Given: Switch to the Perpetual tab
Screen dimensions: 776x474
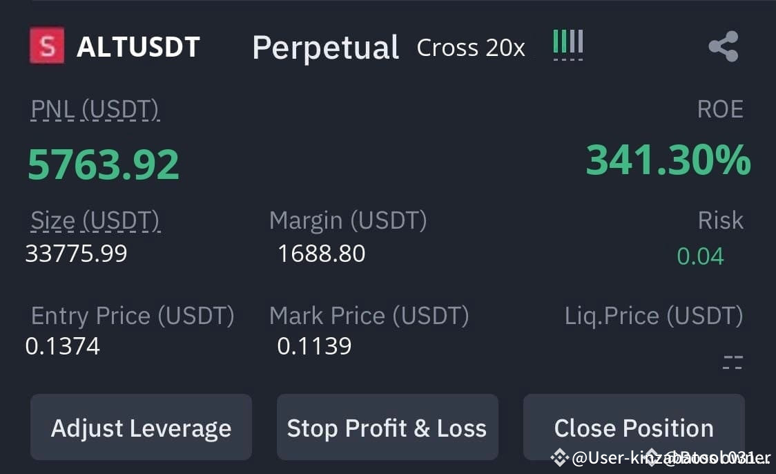Looking at the screenshot, I should coord(325,46).
